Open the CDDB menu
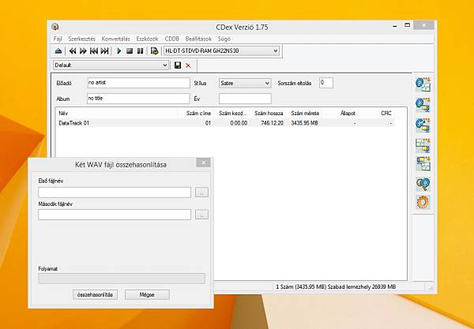This screenshot has height=329, width=474. (172, 39)
